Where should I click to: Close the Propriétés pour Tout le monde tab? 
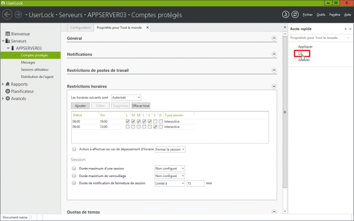148,27
